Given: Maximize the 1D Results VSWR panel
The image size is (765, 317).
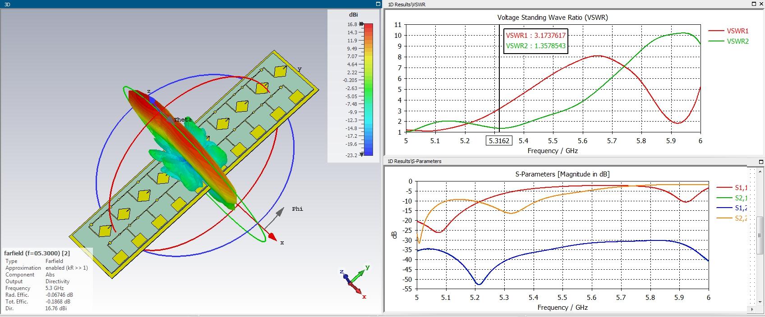Looking at the screenshot, I should tap(755, 4).
